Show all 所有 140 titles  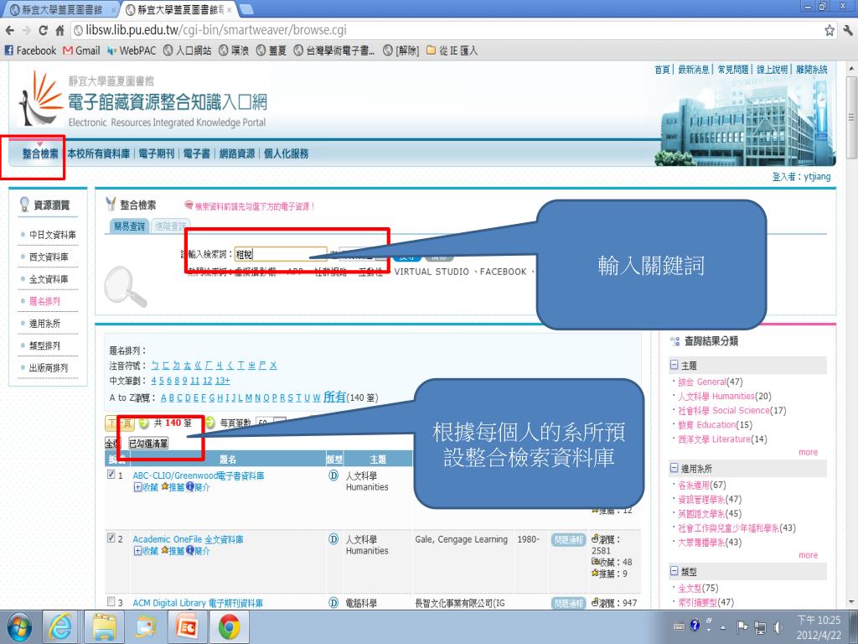334,397
